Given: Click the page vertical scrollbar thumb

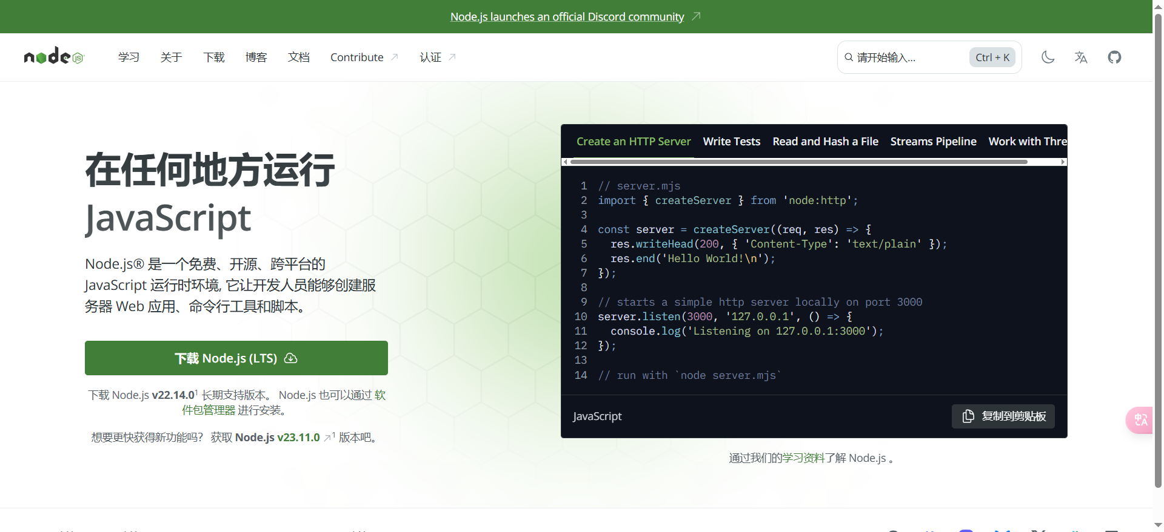Looking at the screenshot, I should click(x=1158, y=251).
